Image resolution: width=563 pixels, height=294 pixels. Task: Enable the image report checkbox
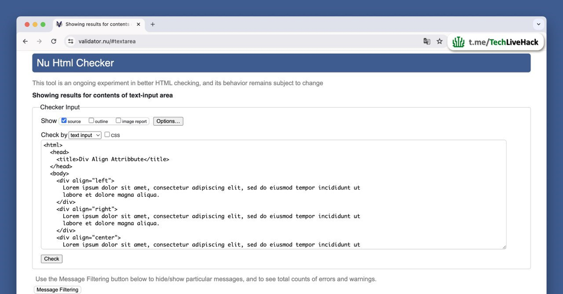click(119, 121)
